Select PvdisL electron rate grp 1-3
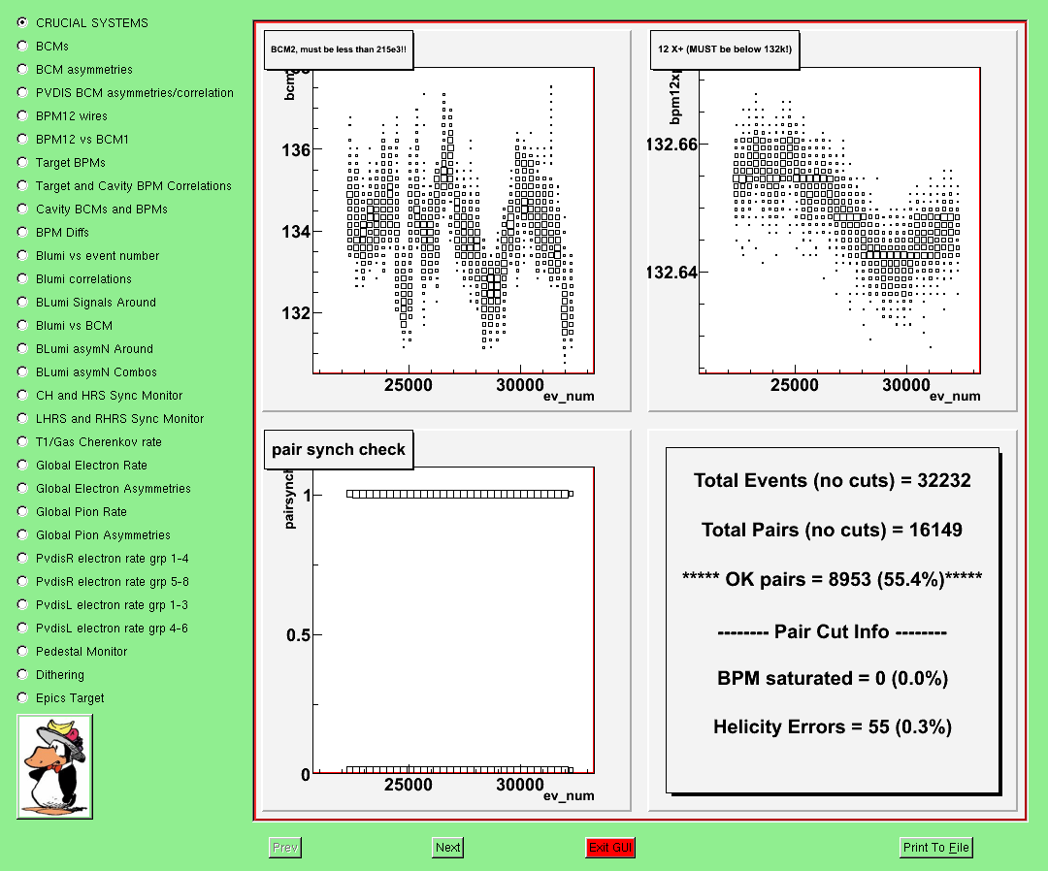The image size is (1048, 871). coord(22,604)
